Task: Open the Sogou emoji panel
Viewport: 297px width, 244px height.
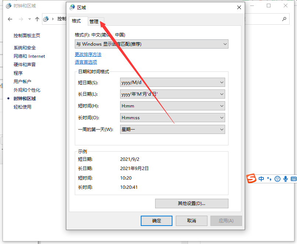Action: (277, 178)
